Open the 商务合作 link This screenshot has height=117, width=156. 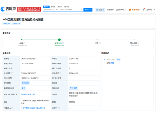[110, 10]
